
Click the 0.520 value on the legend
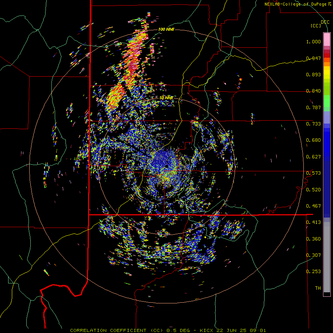[x=313, y=190]
